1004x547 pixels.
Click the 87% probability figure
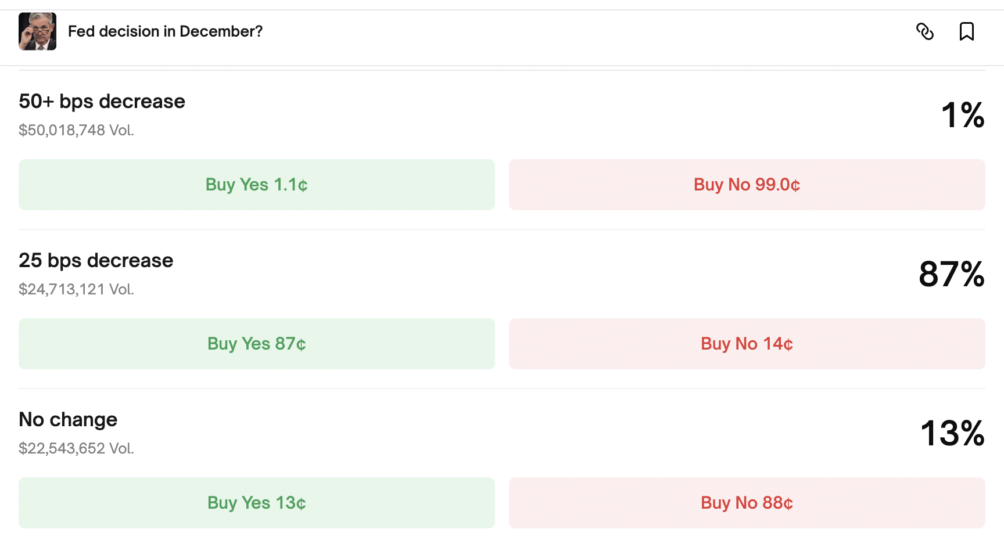click(x=951, y=274)
